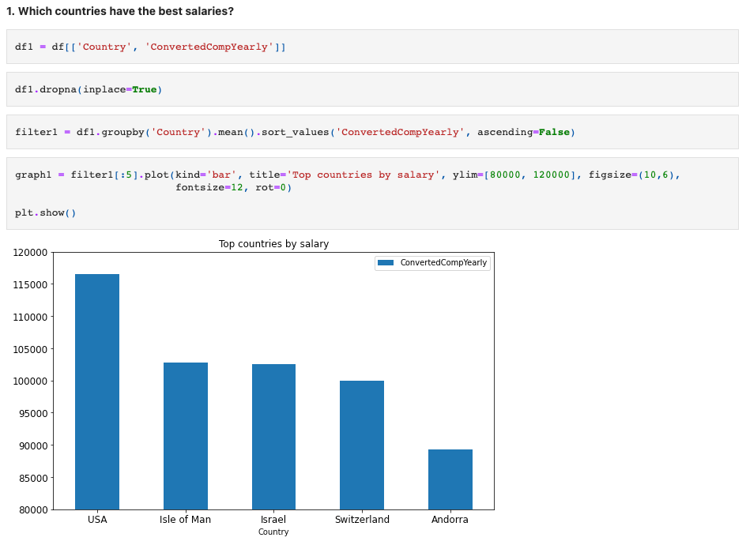Image resolution: width=746 pixels, height=545 pixels.
Task: Click the USA tick label on x-axis
Action: tap(97, 520)
